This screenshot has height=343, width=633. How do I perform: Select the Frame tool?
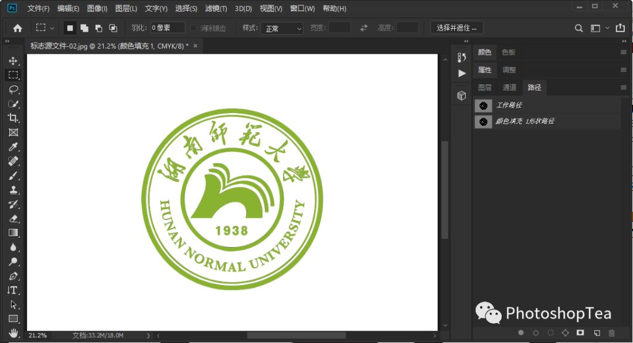pyautogui.click(x=13, y=133)
